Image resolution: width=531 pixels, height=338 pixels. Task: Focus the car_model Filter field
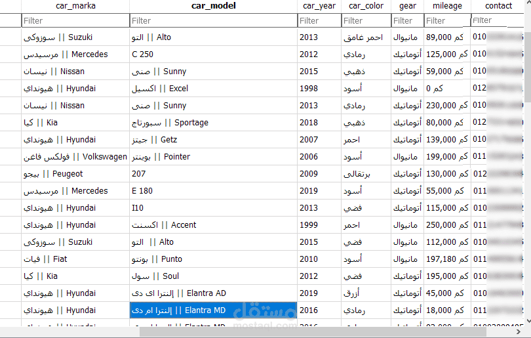tap(213, 21)
